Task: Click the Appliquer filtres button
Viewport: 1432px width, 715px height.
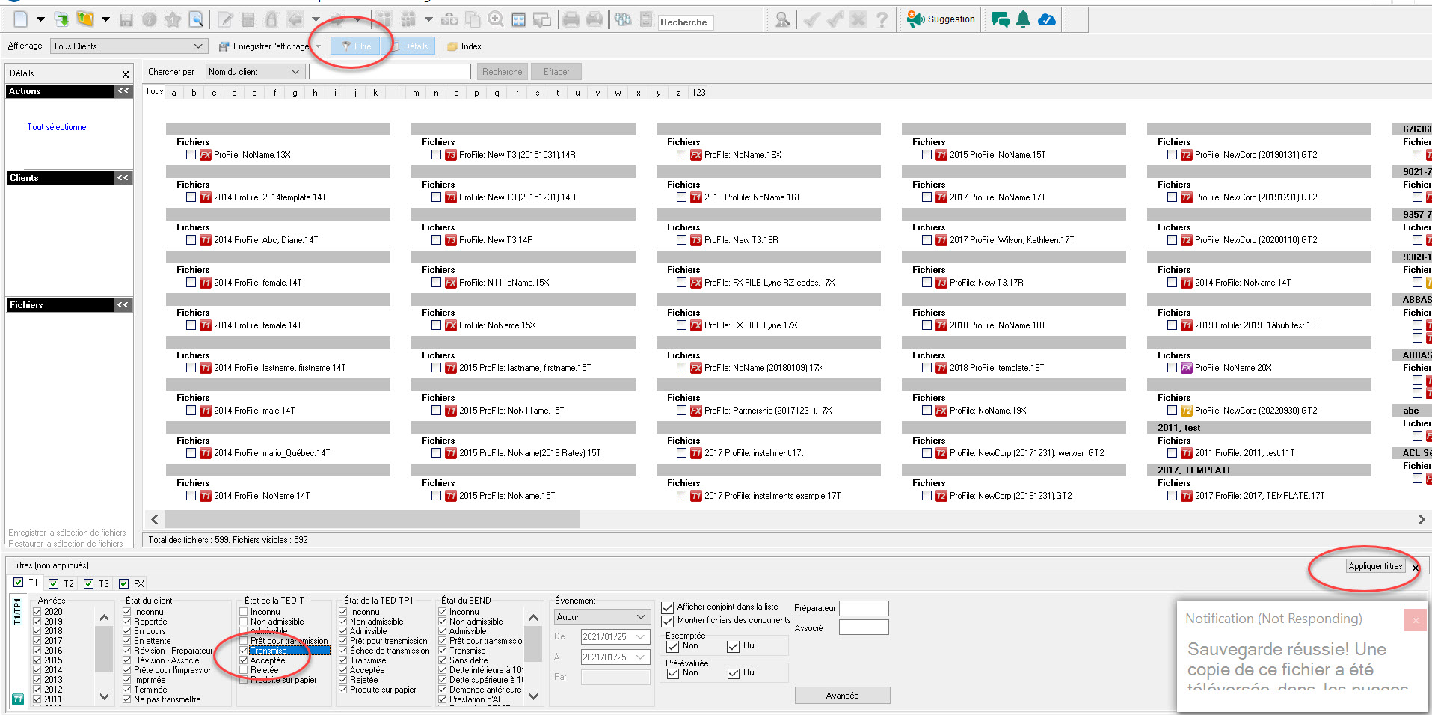Action: (x=1374, y=566)
